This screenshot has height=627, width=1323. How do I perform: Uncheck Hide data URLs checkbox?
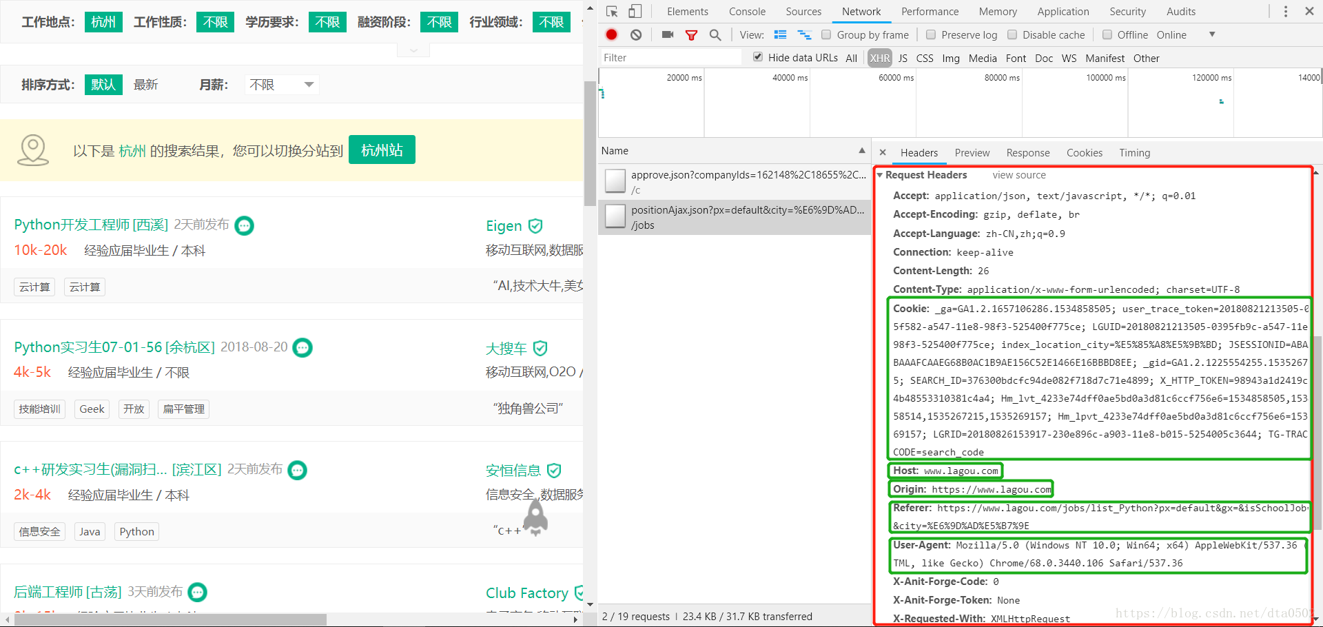pos(758,57)
